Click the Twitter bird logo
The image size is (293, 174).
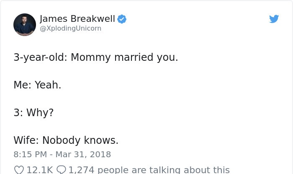[274, 19]
